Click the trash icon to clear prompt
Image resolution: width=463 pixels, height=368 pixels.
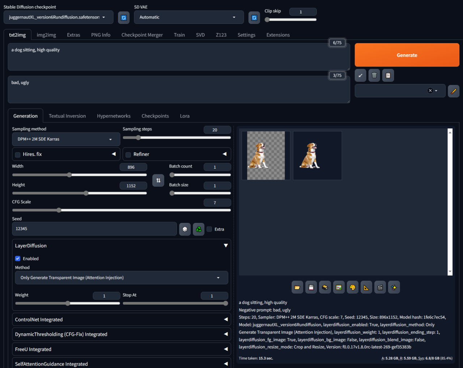(x=374, y=75)
